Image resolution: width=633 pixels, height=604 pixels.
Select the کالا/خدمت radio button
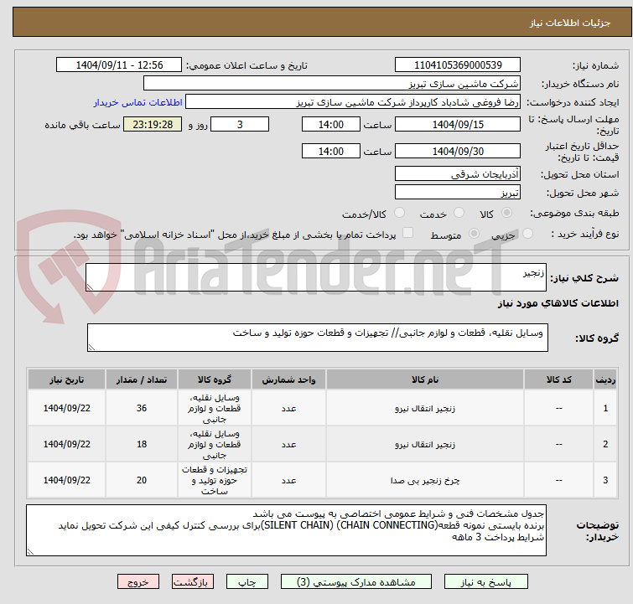pyautogui.click(x=399, y=213)
